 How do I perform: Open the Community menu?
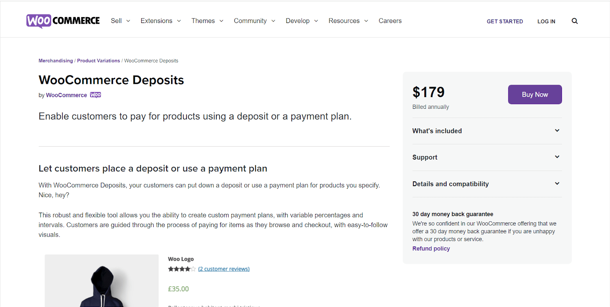pyautogui.click(x=254, y=21)
